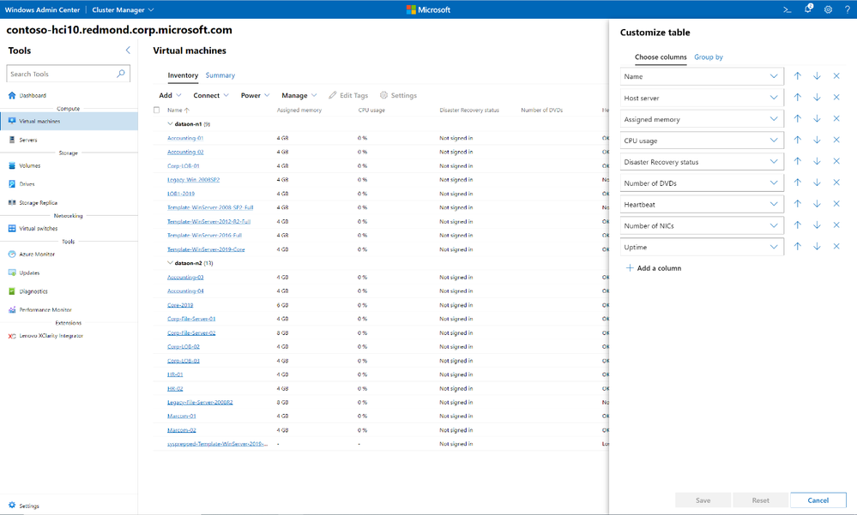Move the Name column down
The height and width of the screenshot is (515, 857).
point(817,76)
